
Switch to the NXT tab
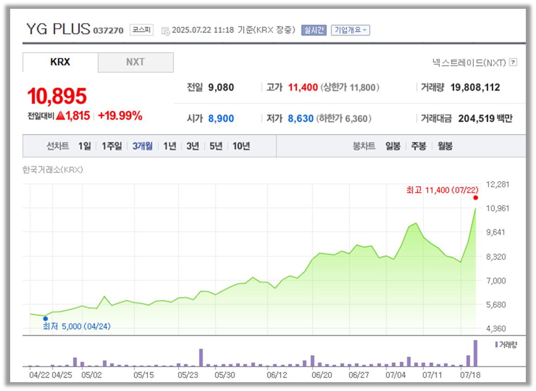136,62
